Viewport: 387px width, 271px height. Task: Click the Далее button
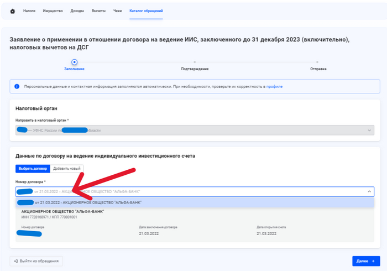(366, 261)
